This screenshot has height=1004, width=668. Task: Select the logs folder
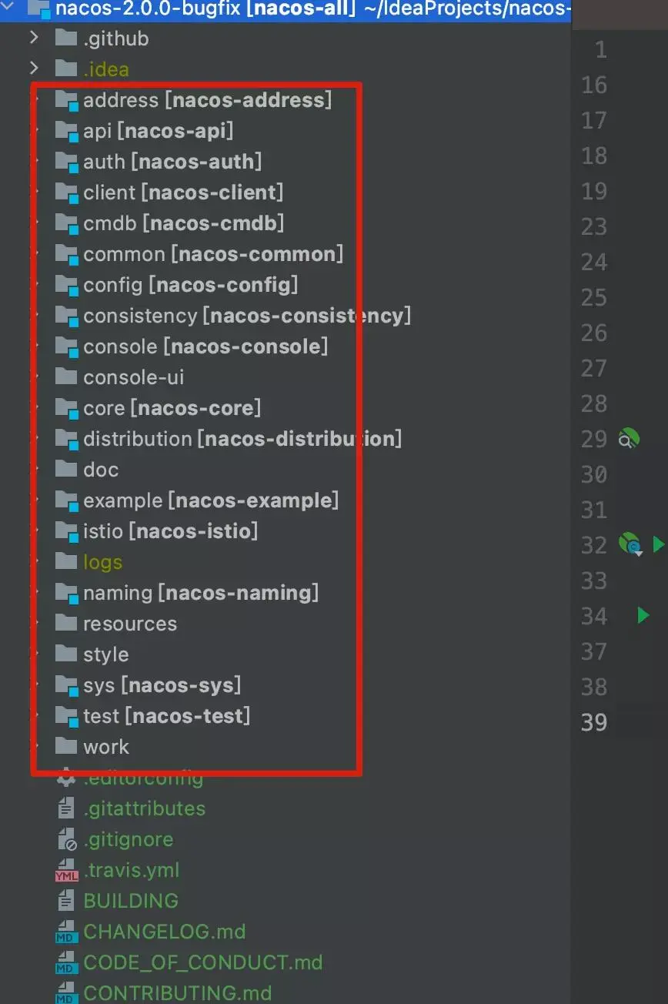coord(102,562)
